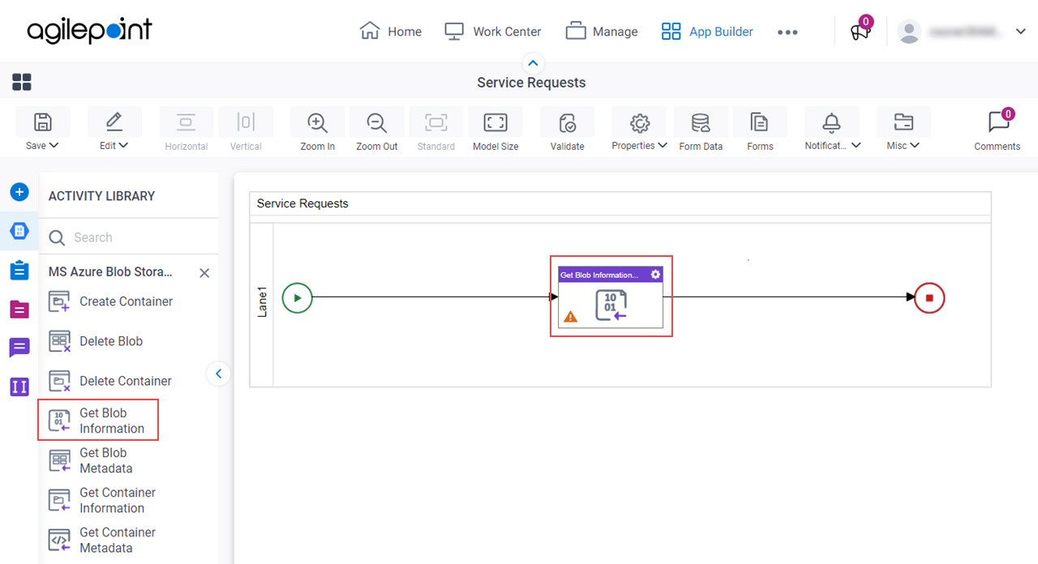Expand the Notifications dropdown arrow
This screenshot has width=1038, height=564.
856,146
